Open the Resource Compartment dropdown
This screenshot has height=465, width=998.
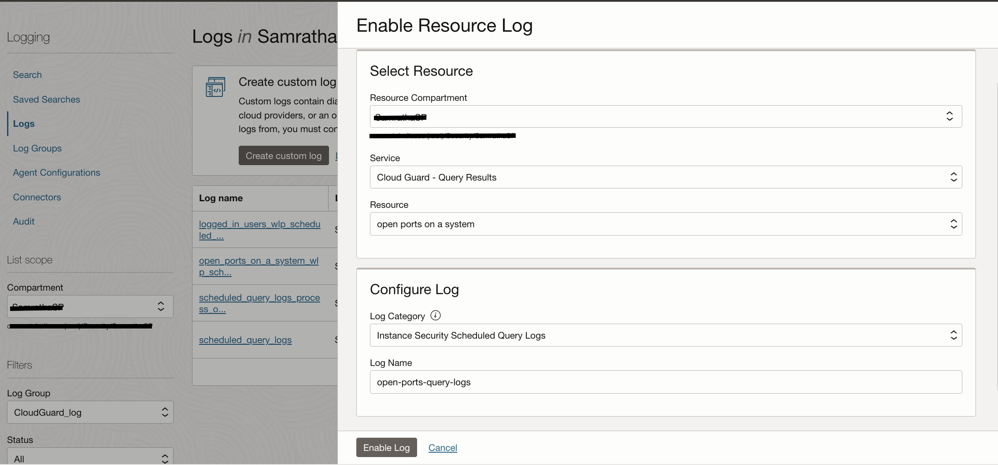tap(665, 117)
